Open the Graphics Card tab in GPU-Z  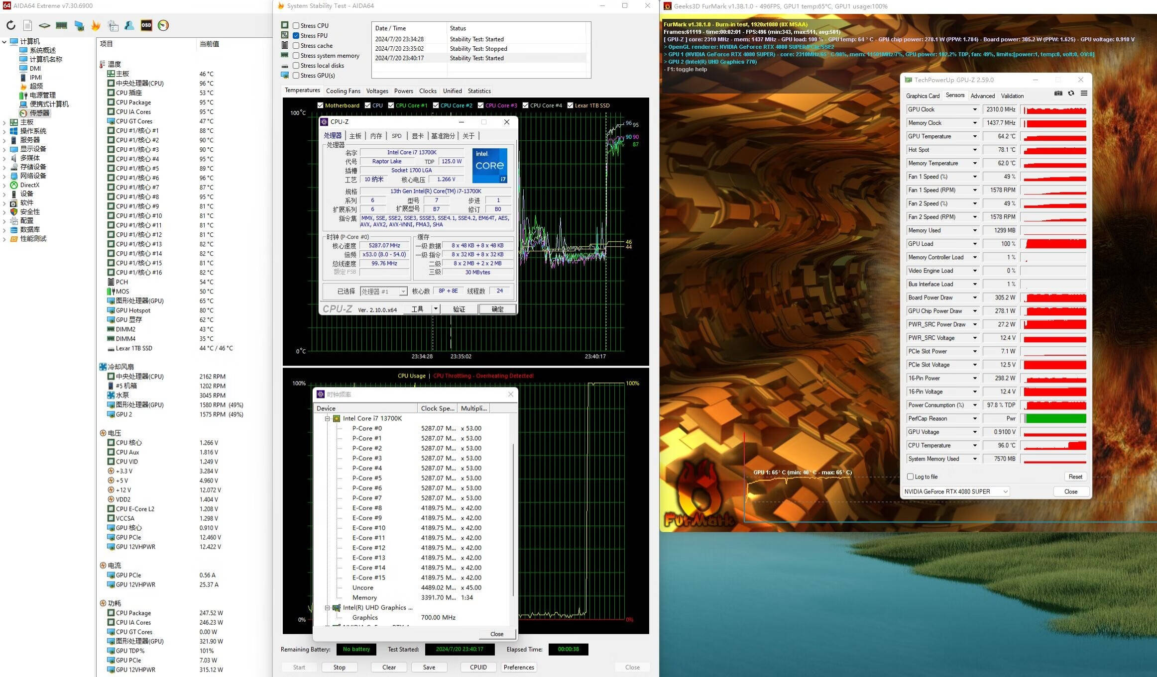point(923,96)
